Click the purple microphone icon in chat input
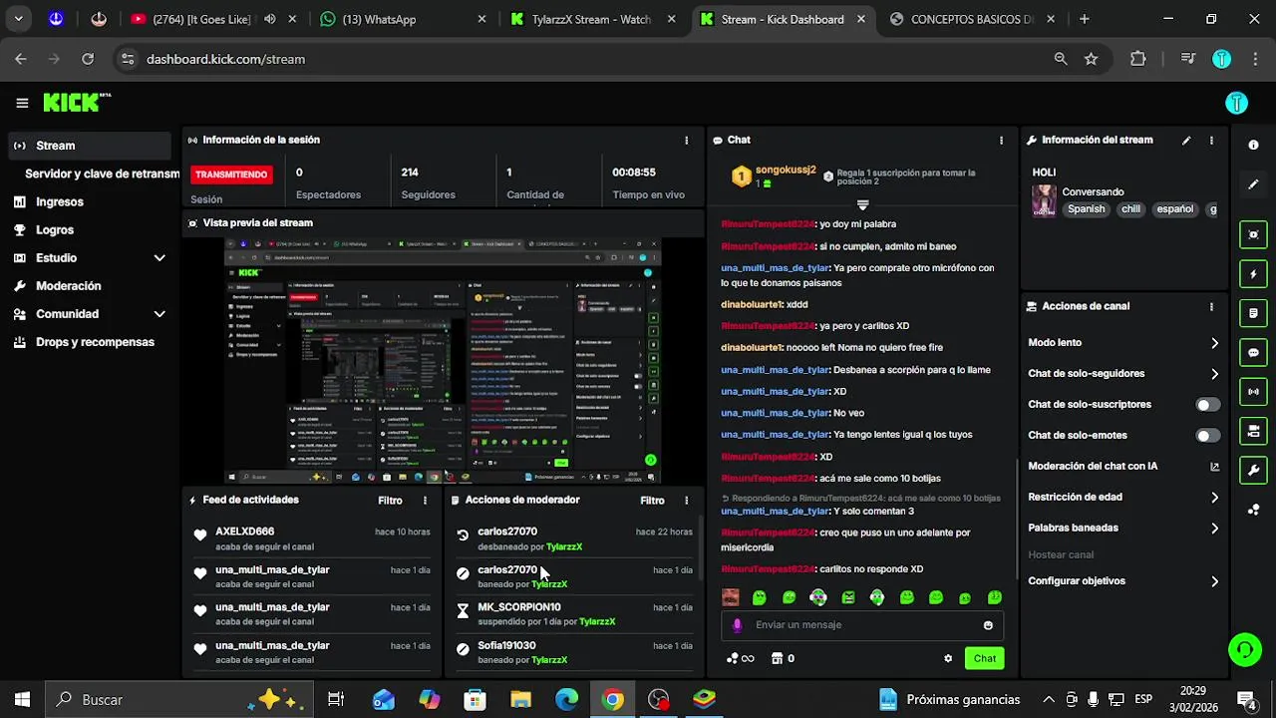Image resolution: width=1276 pixels, height=718 pixels. tap(738, 625)
